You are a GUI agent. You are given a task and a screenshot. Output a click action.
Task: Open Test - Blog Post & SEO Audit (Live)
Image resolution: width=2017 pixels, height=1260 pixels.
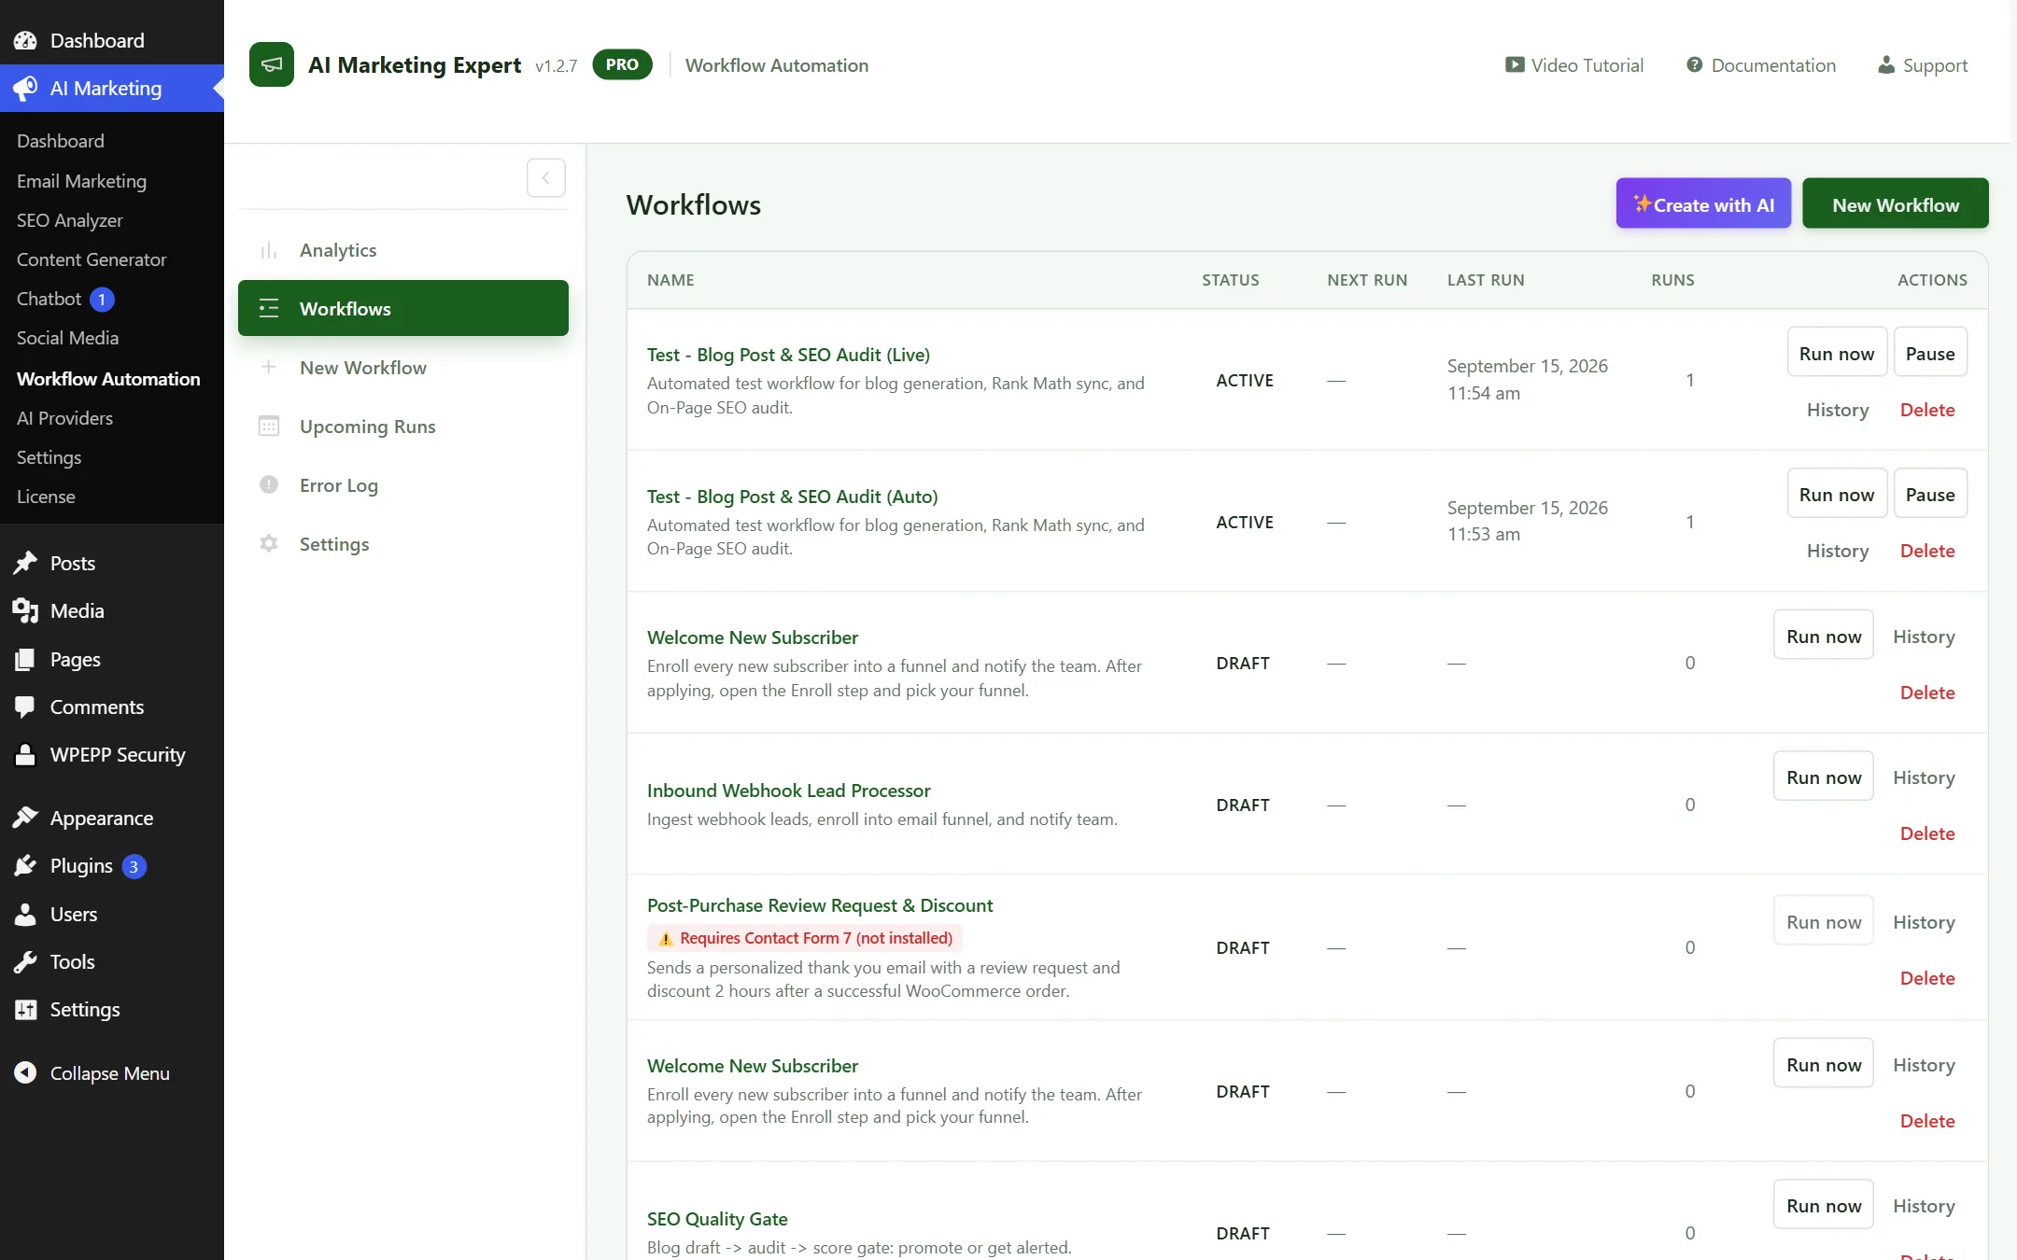[788, 355]
